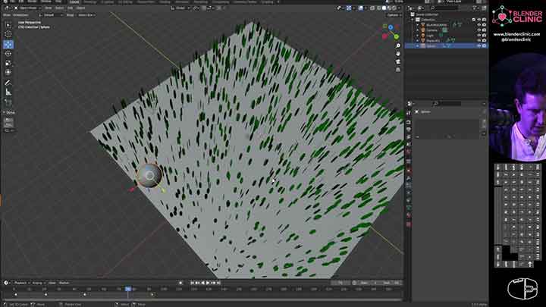Screen dimensions: 546x307
Task: Open the Object Mode dropdown
Action: point(29,8)
